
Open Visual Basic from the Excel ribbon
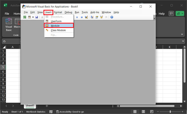[x=9, y=25]
